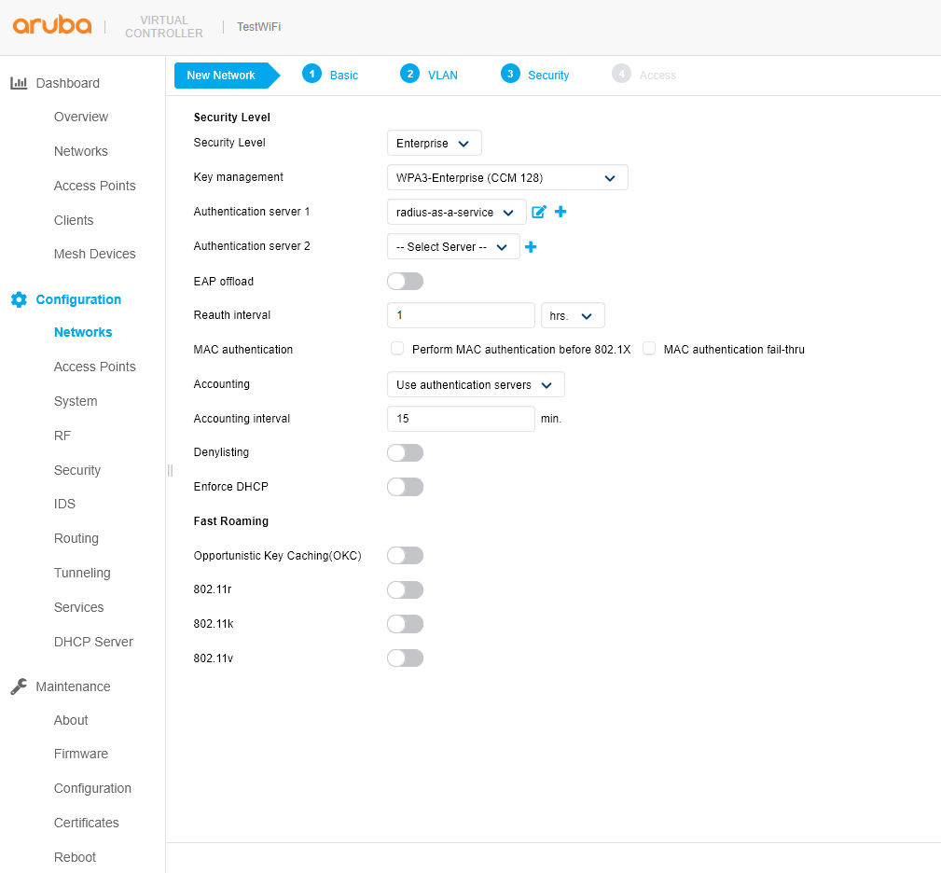This screenshot has width=941, height=873.
Task: Open Access Points under Dashboard
Action: pyautogui.click(x=95, y=186)
